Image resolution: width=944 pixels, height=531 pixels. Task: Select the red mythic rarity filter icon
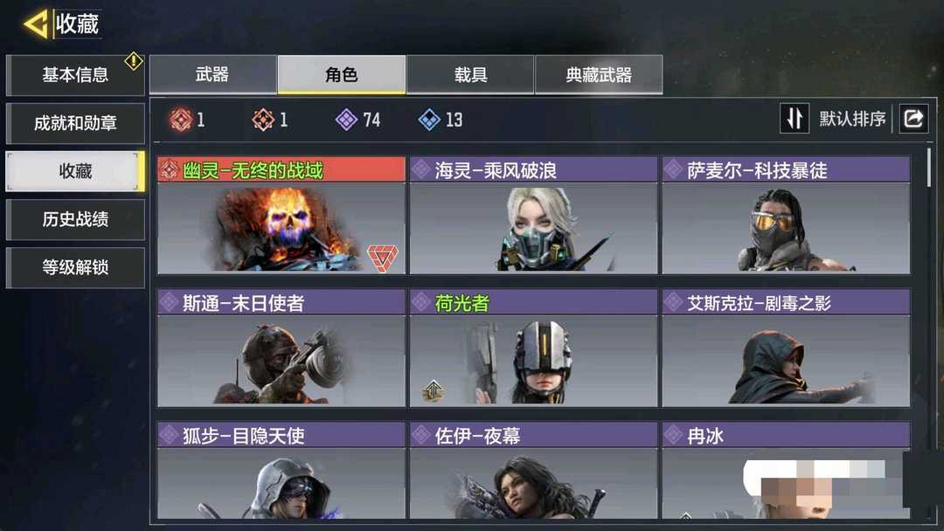[x=181, y=120]
